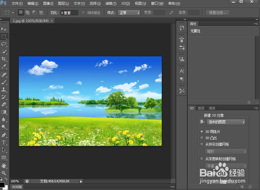This screenshot has width=260, height=190.
Task: Open the 3D menu
Action: point(125,3)
